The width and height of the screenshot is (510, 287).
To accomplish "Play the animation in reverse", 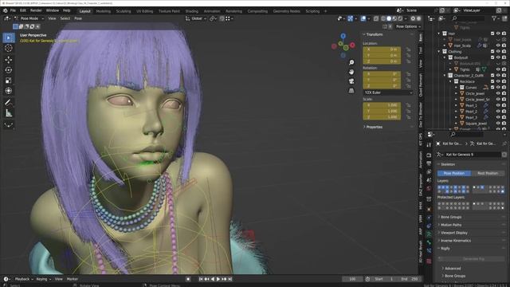I will 213,279.
